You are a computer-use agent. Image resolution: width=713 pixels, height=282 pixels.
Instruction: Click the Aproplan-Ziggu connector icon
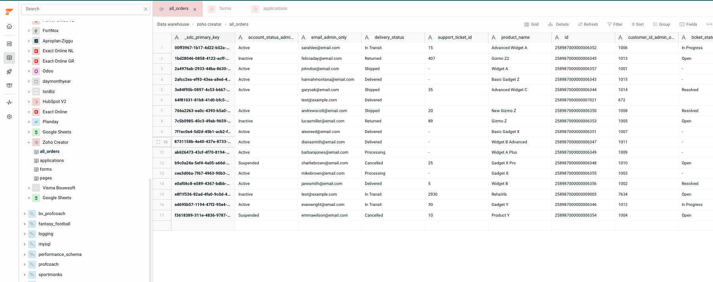coord(36,41)
